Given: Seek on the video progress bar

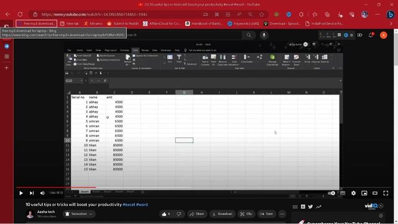Looking at the screenshot, I should (x=203, y=187).
